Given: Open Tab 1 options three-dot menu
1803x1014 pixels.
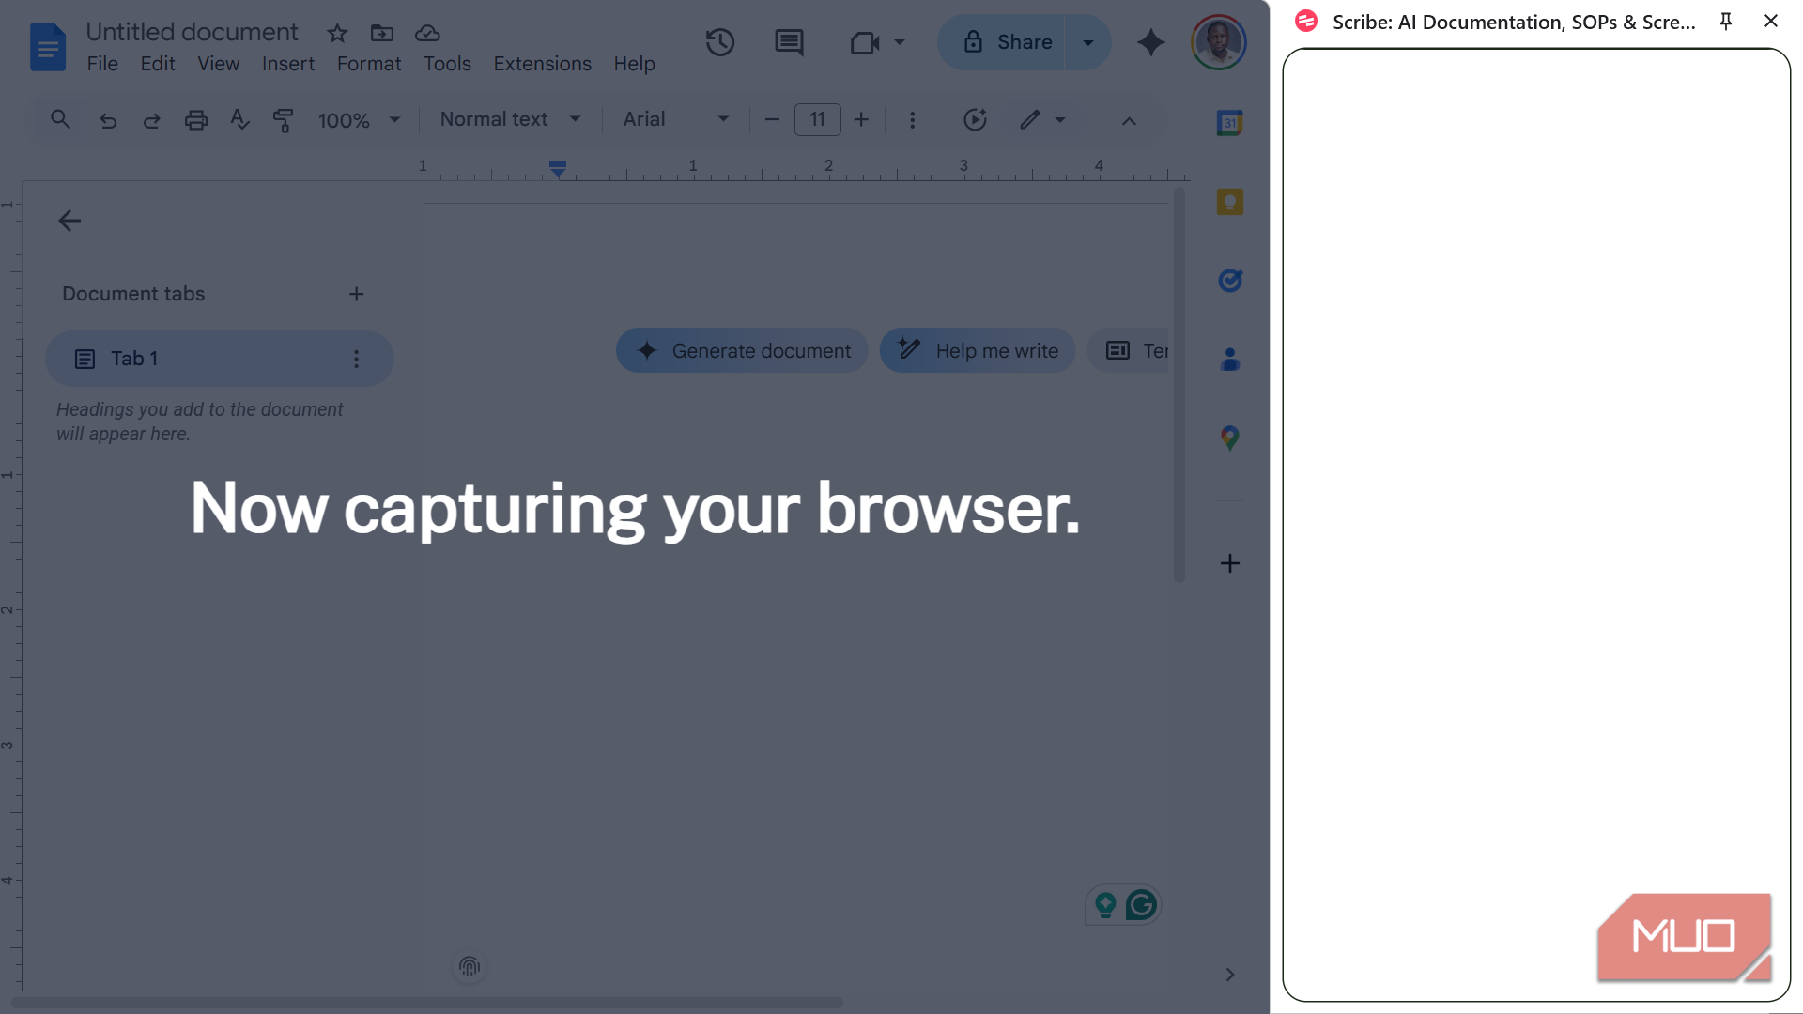Looking at the screenshot, I should coord(356,359).
